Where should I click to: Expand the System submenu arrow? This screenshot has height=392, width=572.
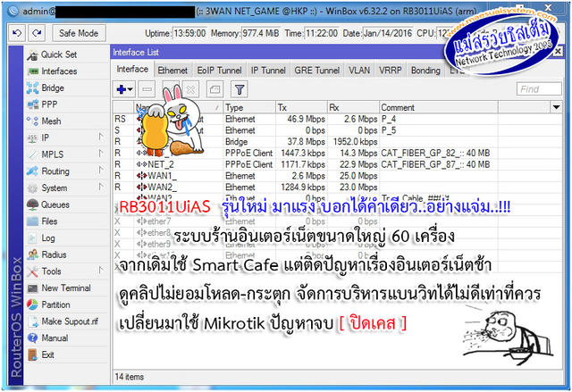[x=101, y=187]
